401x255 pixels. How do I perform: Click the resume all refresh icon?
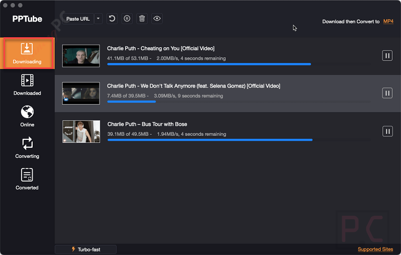coord(112,19)
